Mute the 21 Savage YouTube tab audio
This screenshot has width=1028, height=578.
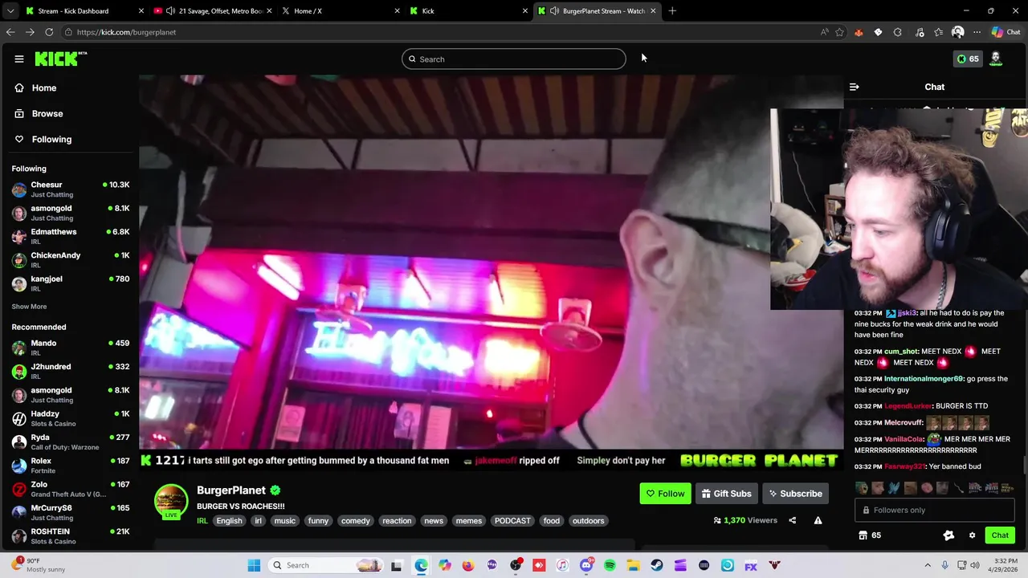(x=170, y=10)
